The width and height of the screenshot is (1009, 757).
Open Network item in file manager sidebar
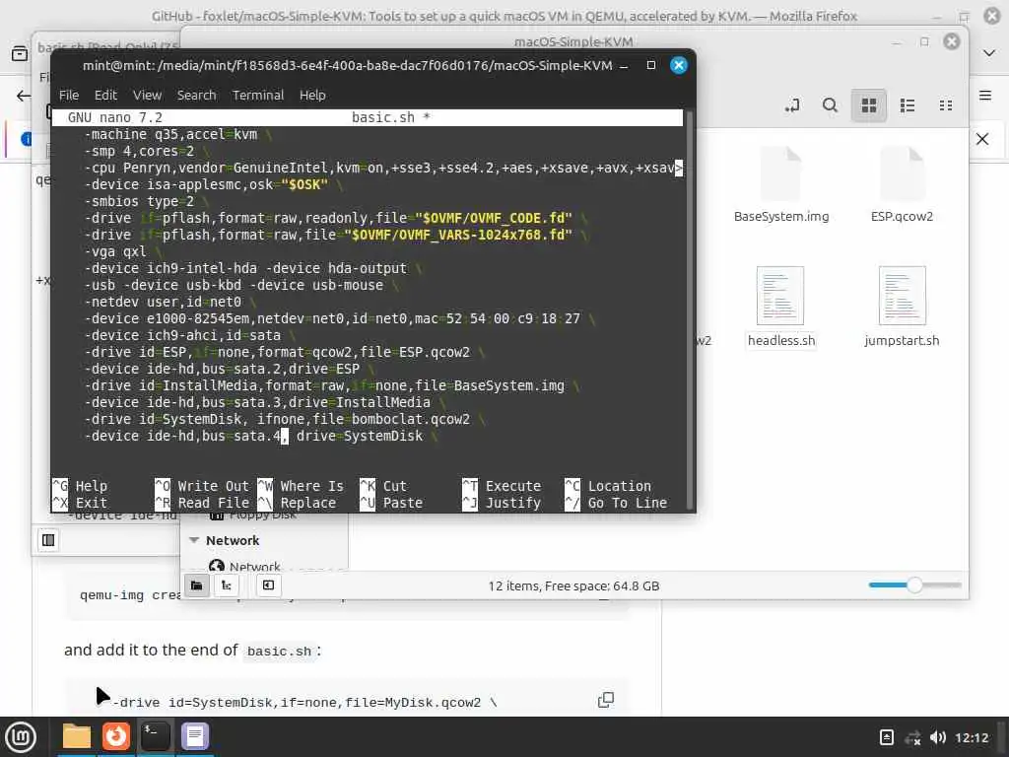(254, 567)
